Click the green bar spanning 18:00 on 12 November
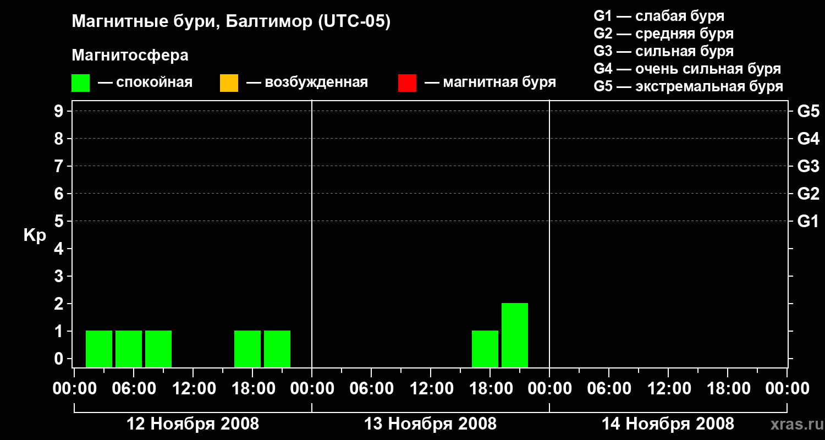Viewport: 825px width, 440px height. tap(248, 349)
